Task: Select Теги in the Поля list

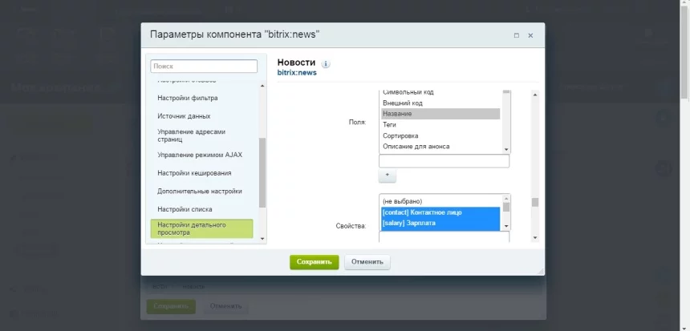Action: [390, 125]
